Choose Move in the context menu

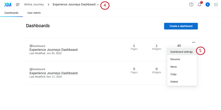coord(173,67)
